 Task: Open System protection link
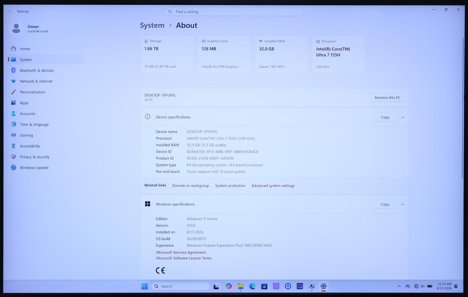coord(230,186)
